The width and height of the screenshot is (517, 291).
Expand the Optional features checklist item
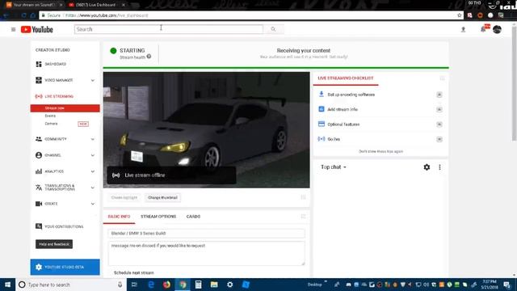(x=439, y=124)
